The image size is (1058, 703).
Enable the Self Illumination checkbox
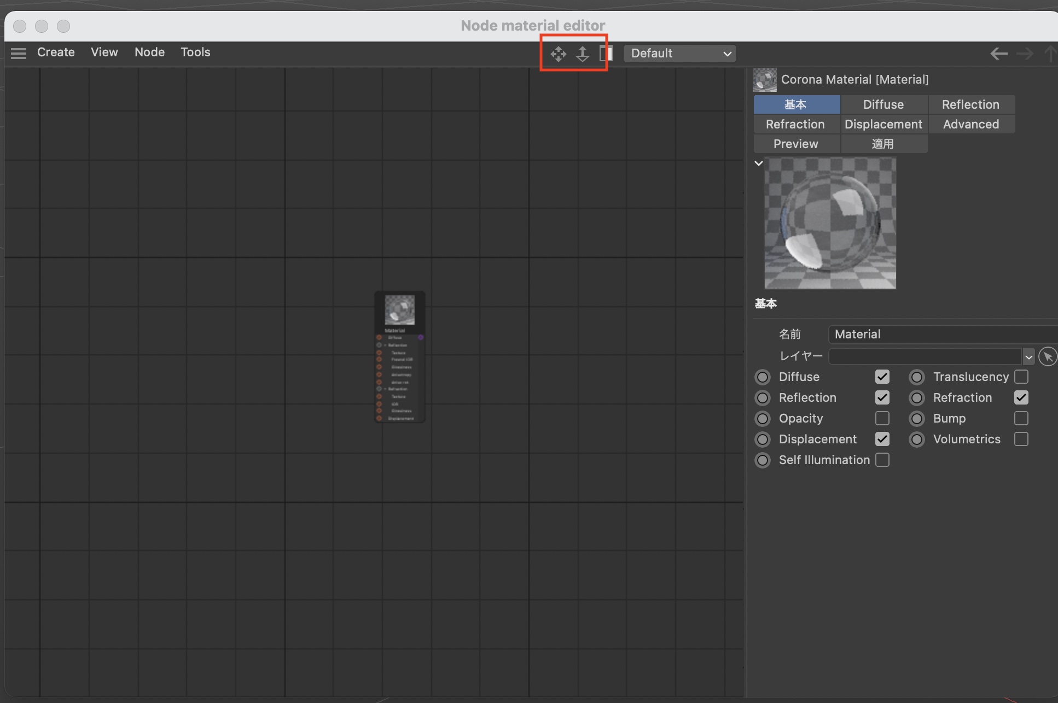tap(882, 460)
